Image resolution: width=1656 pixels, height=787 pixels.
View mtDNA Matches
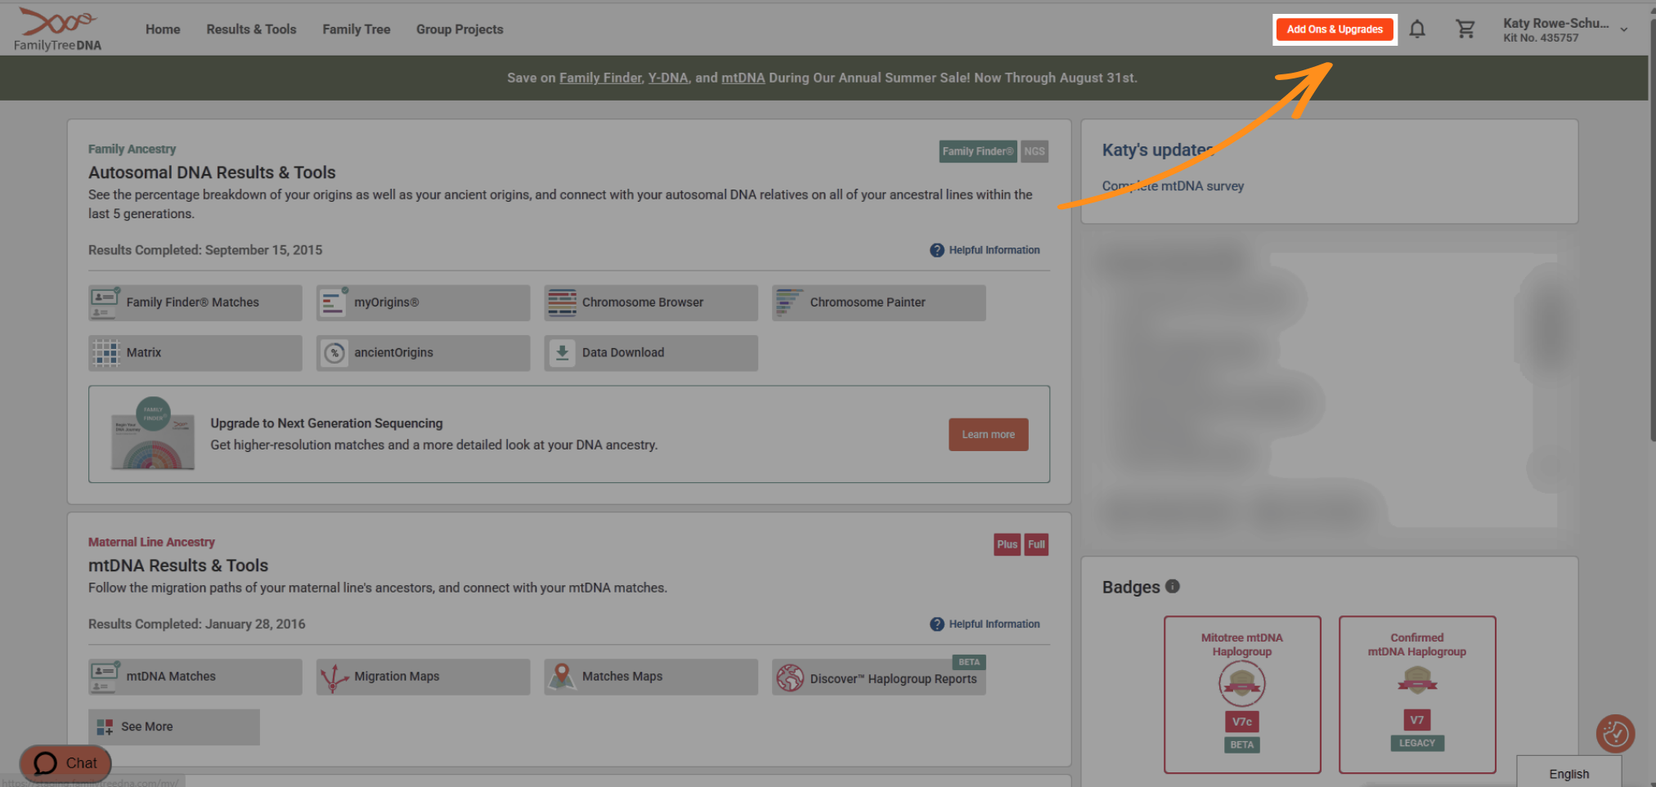[x=195, y=677]
